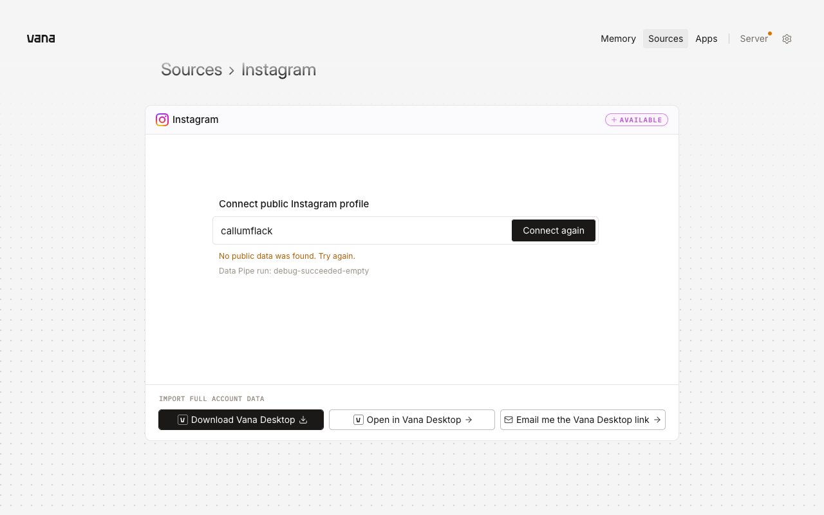Click the envelope icon on Email me button

click(x=509, y=420)
